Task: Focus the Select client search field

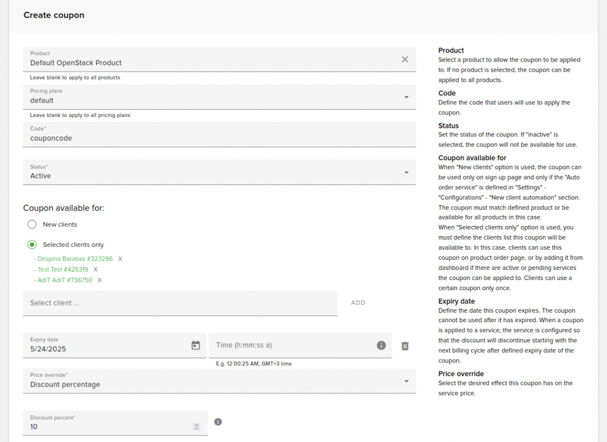Action: [180, 303]
